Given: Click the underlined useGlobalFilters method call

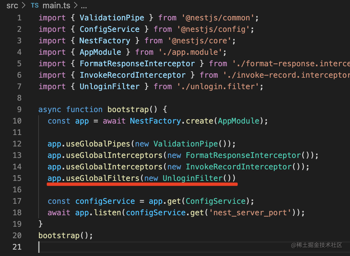Looking at the screenshot, I should [x=103, y=178].
